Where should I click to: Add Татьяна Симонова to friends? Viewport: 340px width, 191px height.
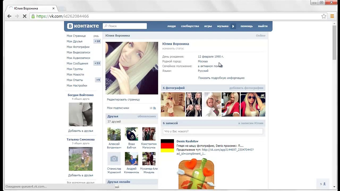pos(80,175)
